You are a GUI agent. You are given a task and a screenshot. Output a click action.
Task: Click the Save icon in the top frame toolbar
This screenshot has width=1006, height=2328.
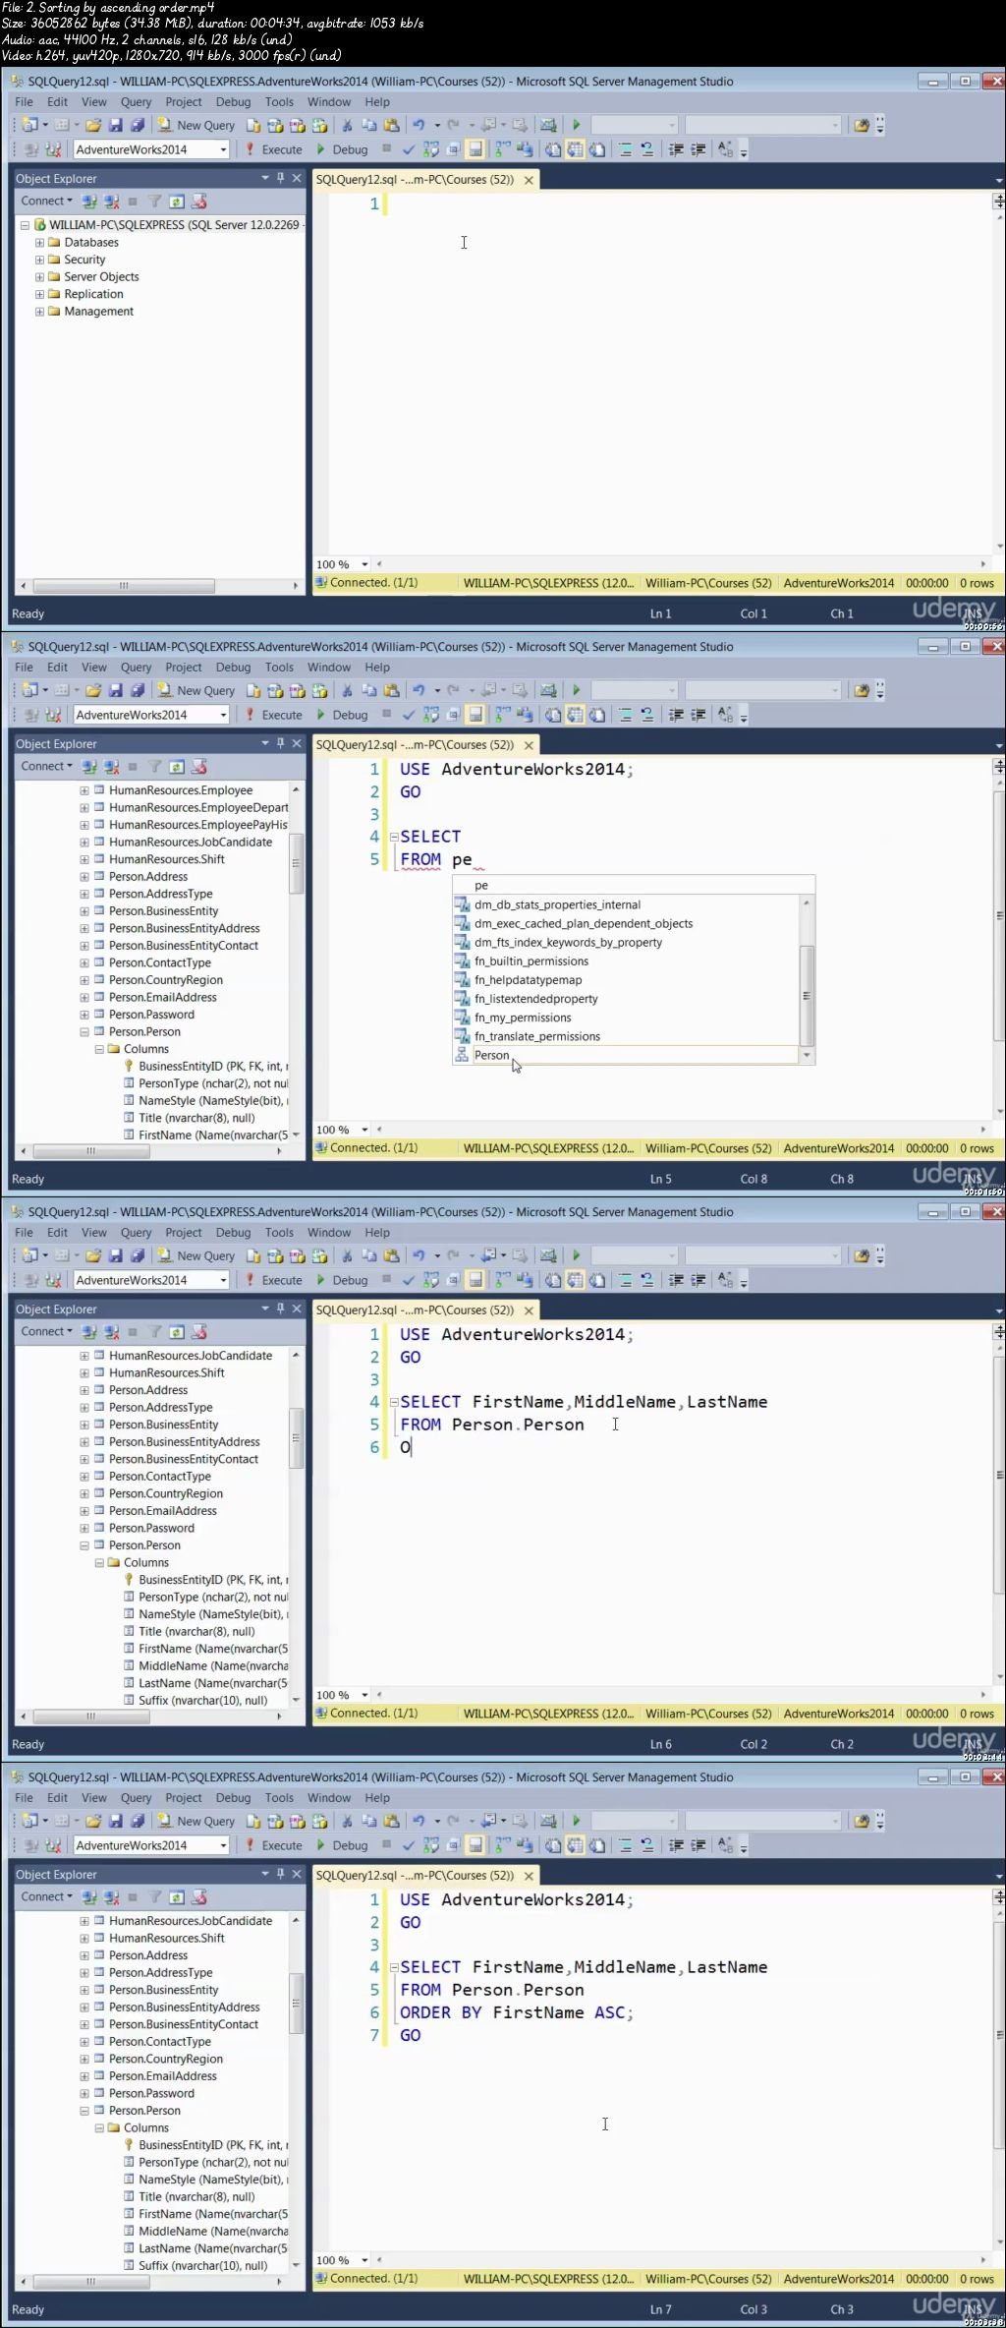116,125
